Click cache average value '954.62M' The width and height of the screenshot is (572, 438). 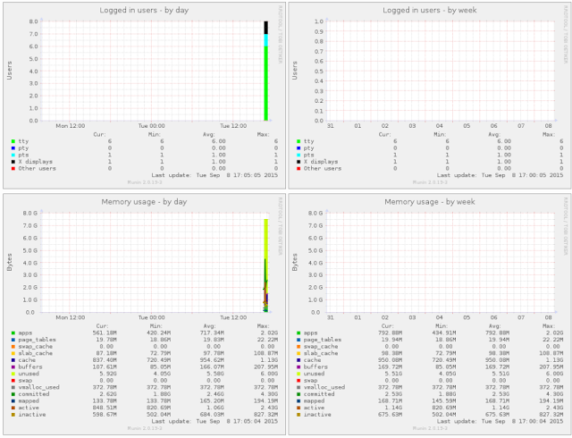(x=212, y=360)
